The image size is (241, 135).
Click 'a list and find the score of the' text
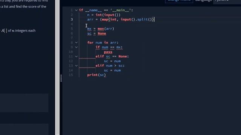click(x=24, y=7)
